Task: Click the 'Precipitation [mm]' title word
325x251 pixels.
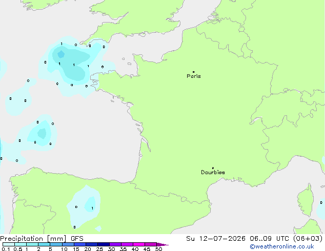Action: pos(33,239)
